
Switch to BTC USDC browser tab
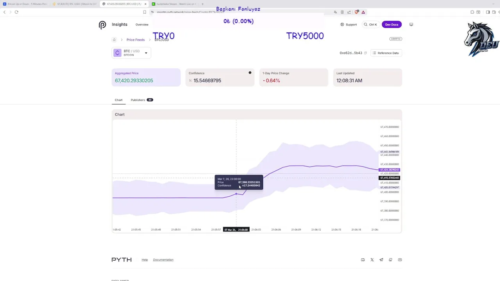(x=74, y=4)
